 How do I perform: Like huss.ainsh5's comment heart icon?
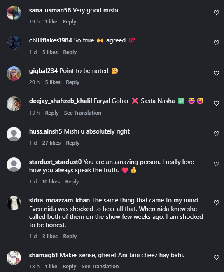(x=216, y=134)
